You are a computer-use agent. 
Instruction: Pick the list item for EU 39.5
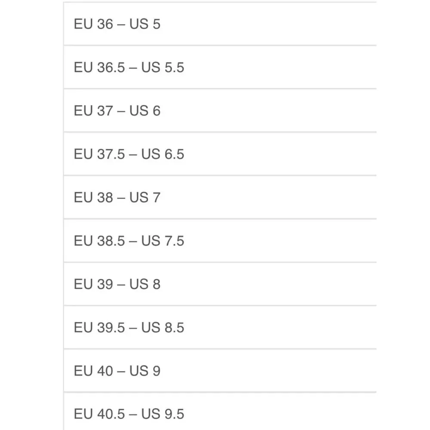tap(220, 327)
